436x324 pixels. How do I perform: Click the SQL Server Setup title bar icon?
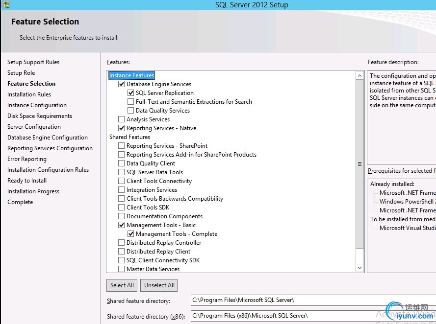point(6,4)
